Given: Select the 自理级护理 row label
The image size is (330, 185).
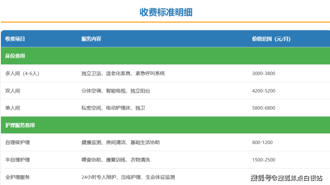Looking at the screenshot, I should [18, 143].
